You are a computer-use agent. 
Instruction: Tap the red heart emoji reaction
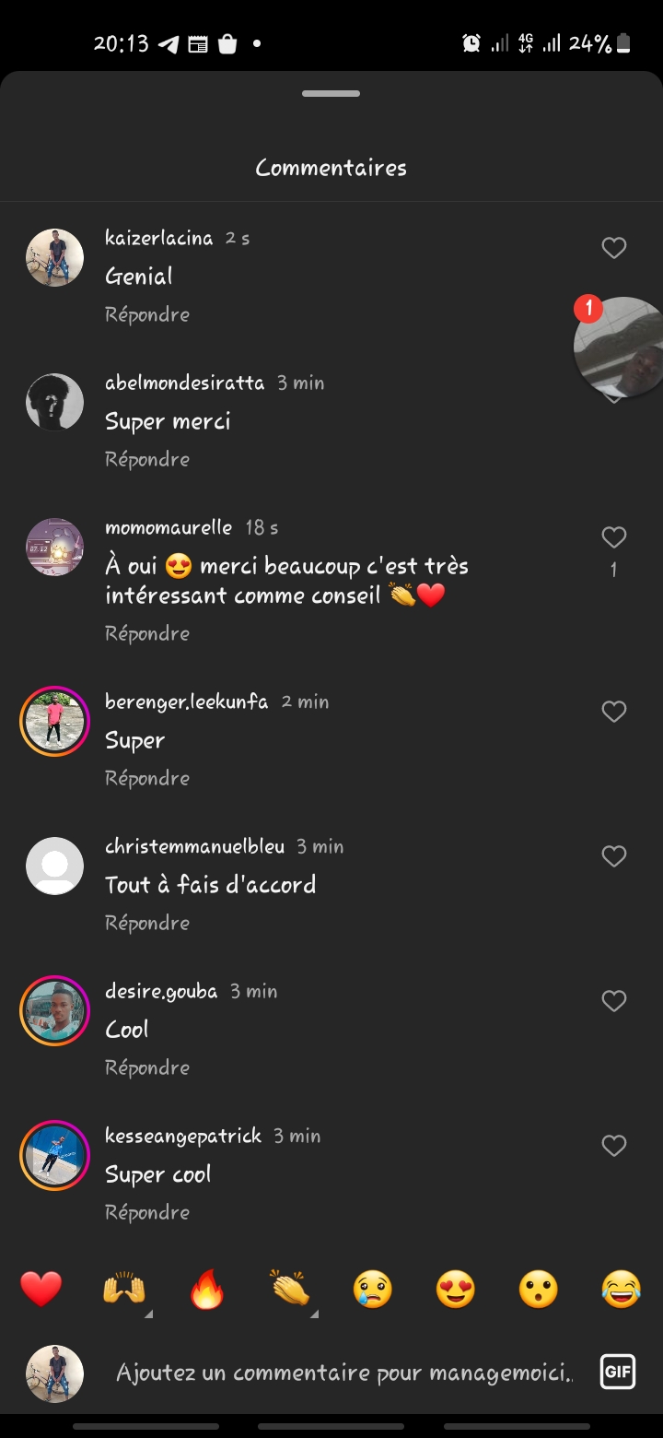pos(41,1289)
